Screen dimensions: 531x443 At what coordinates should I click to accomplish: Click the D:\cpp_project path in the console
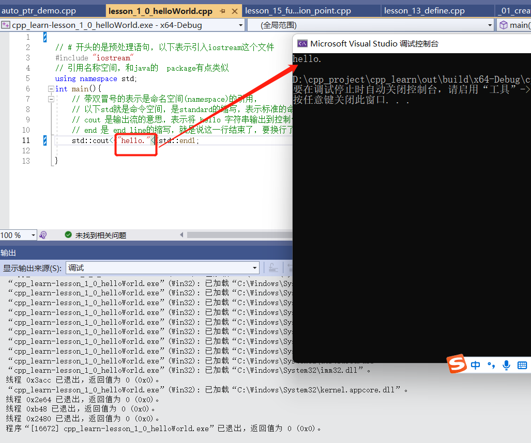tap(412, 80)
